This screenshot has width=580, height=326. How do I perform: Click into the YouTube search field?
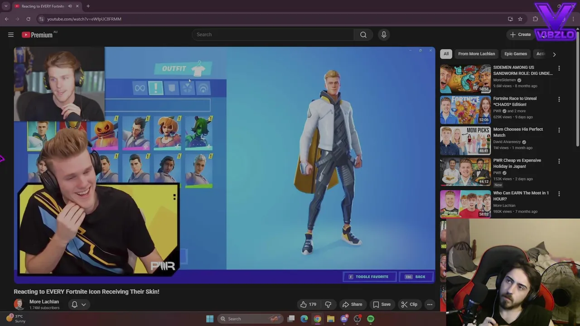273,34
